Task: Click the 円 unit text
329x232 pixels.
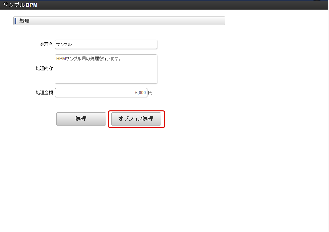Action: coord(150,93)
